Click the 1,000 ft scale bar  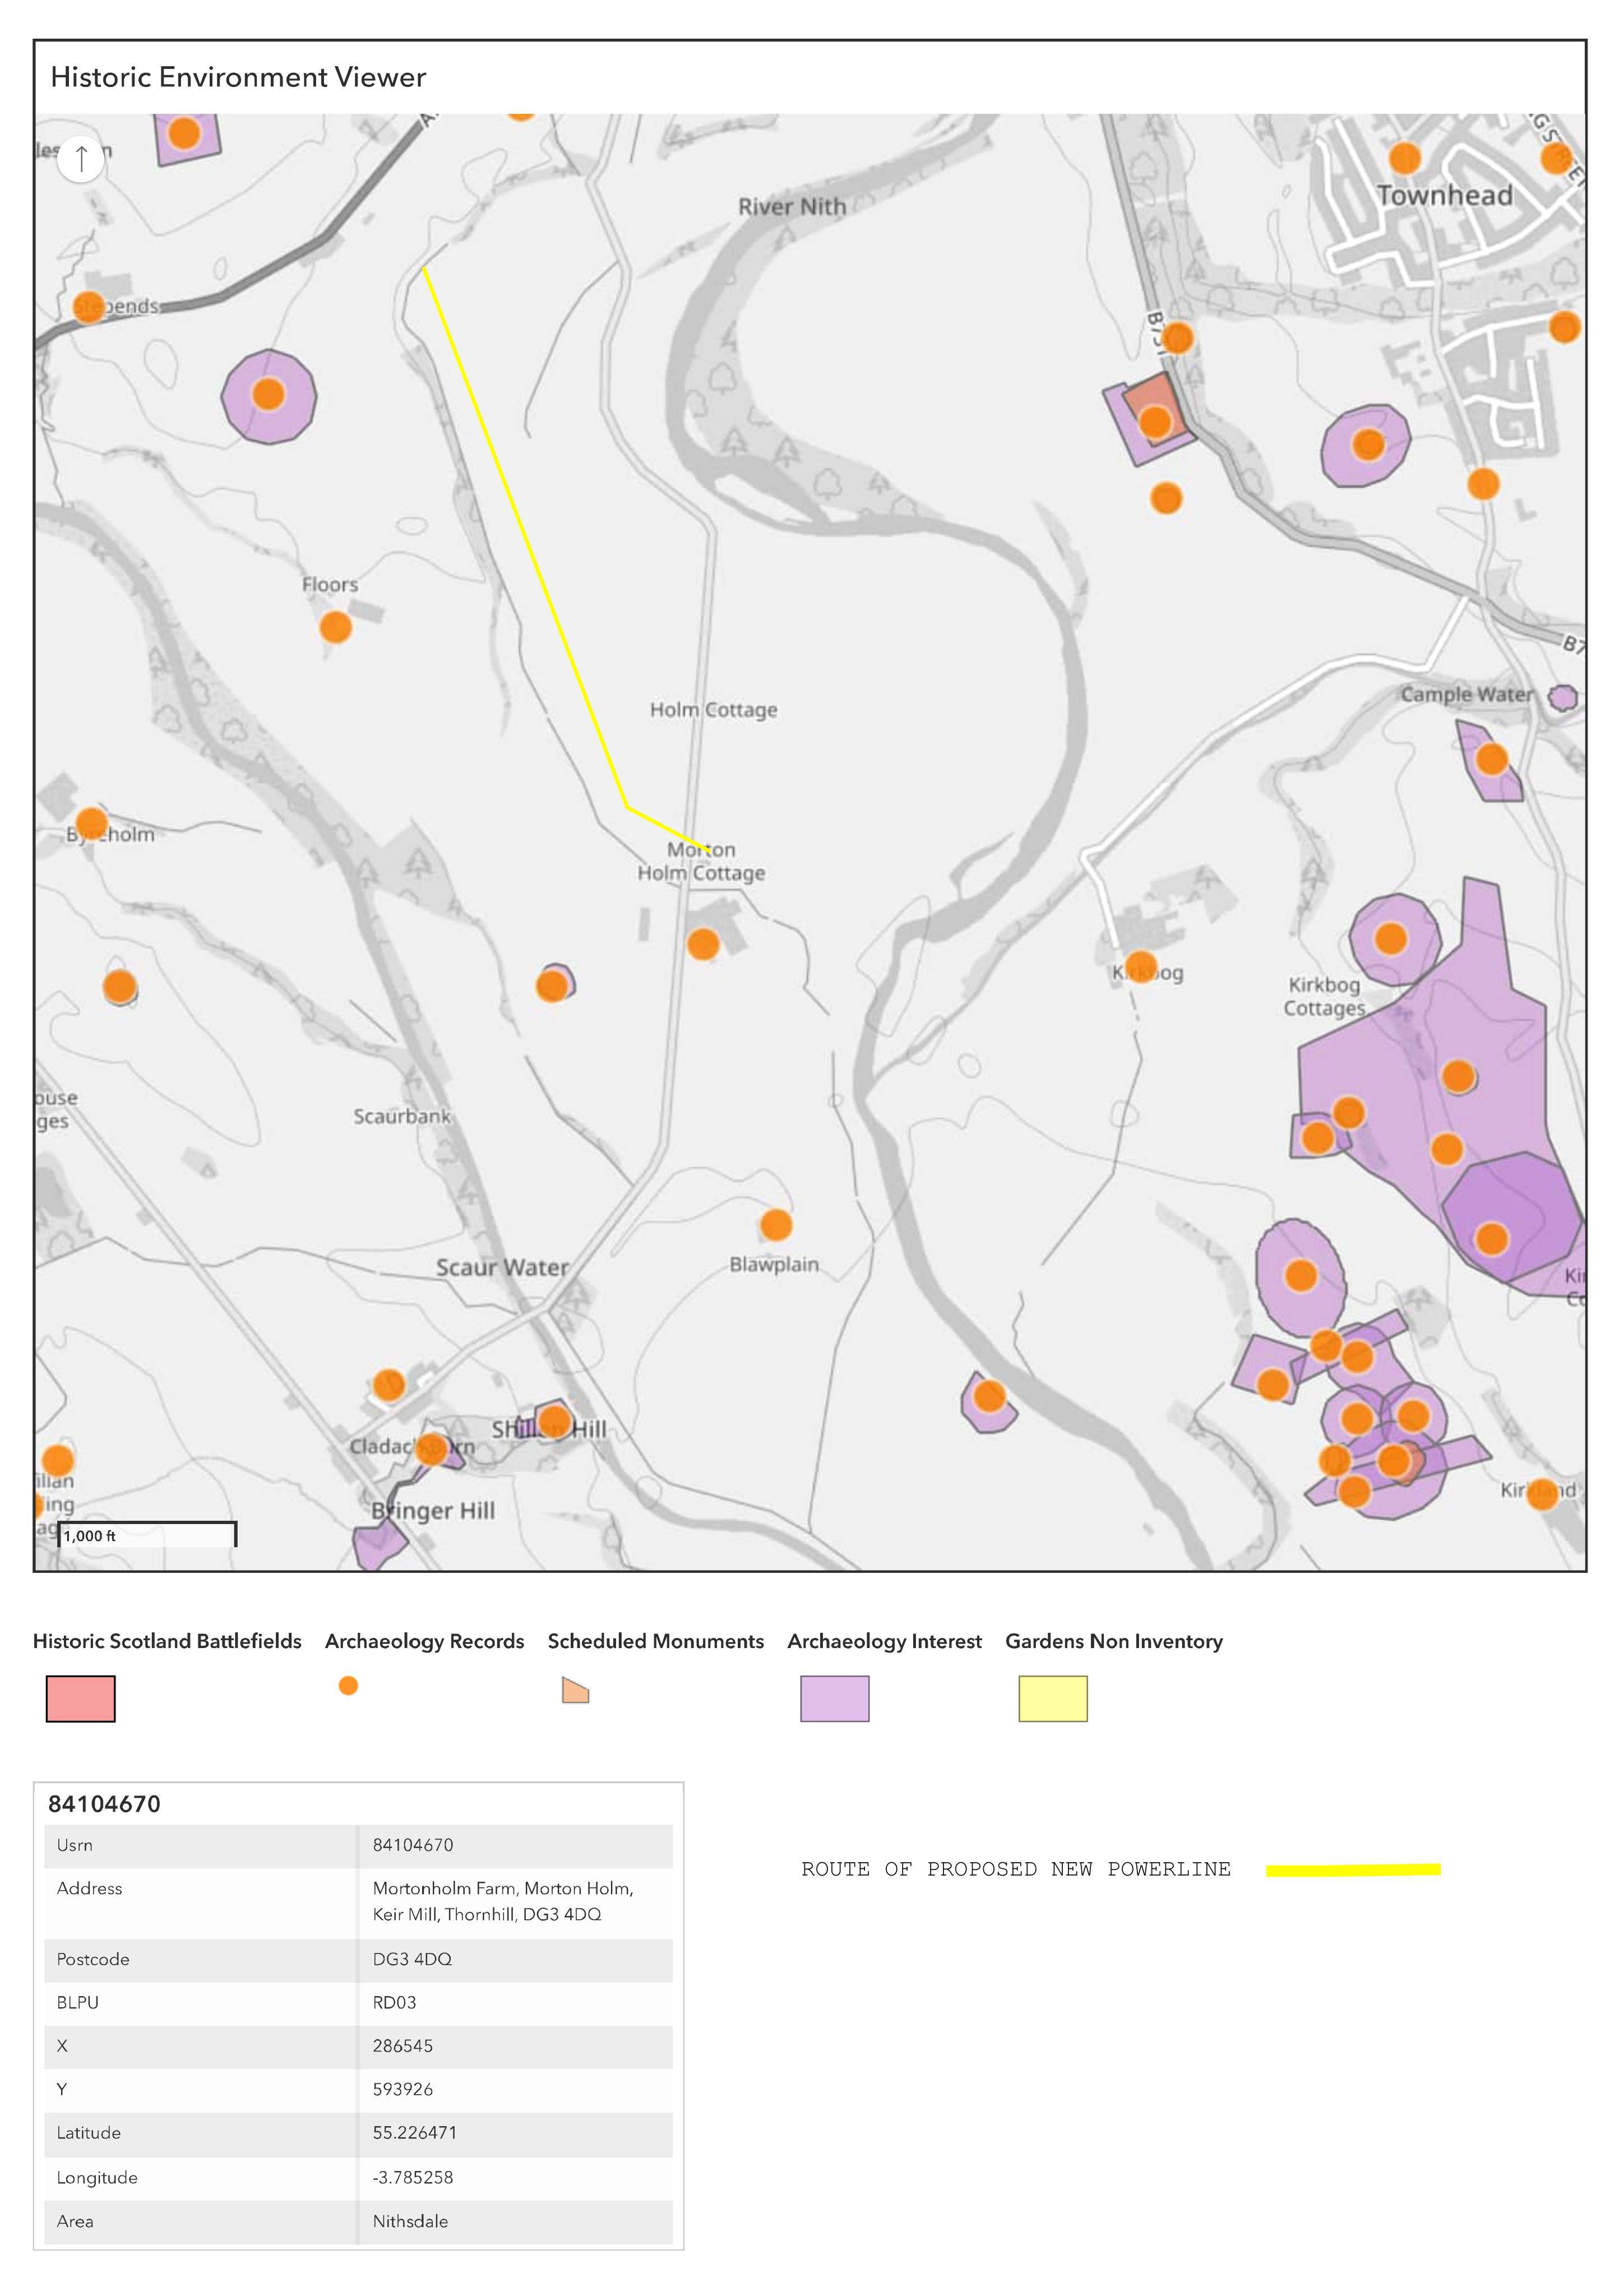[x=148, y=1535]
